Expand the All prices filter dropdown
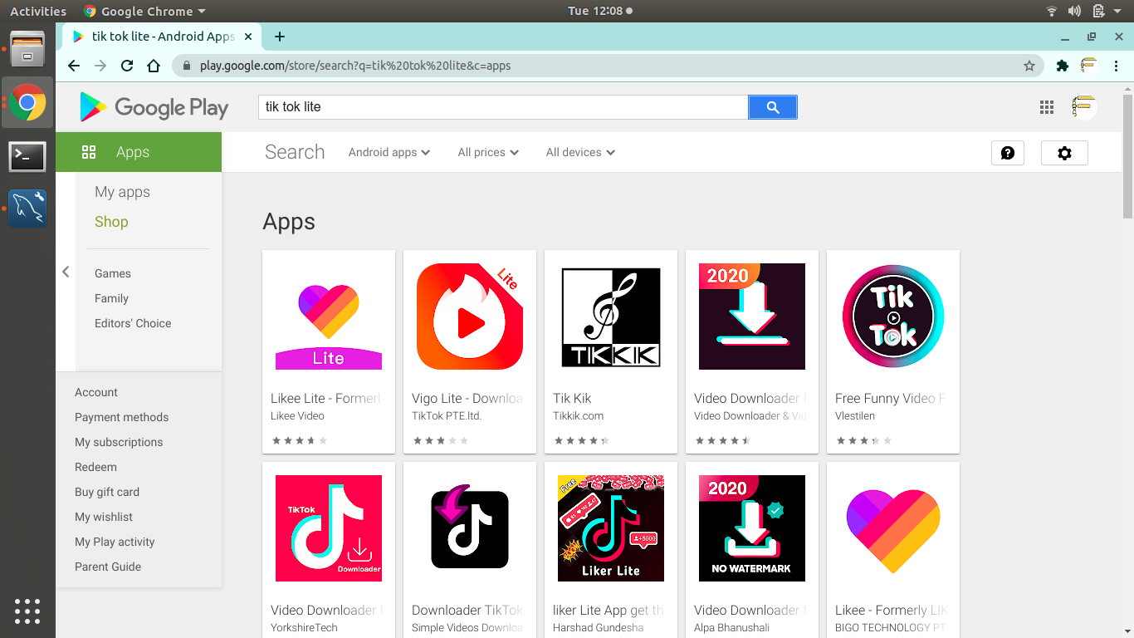Screen dimensions: 1134x638 [488, 153]
